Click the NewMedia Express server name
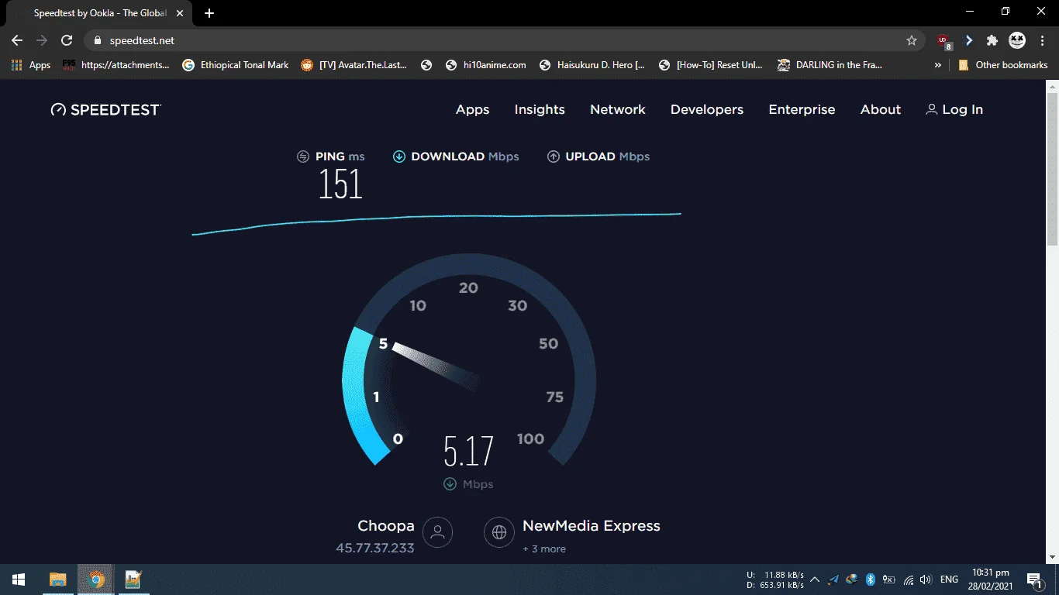1059x595 pixels. [592, 526]
